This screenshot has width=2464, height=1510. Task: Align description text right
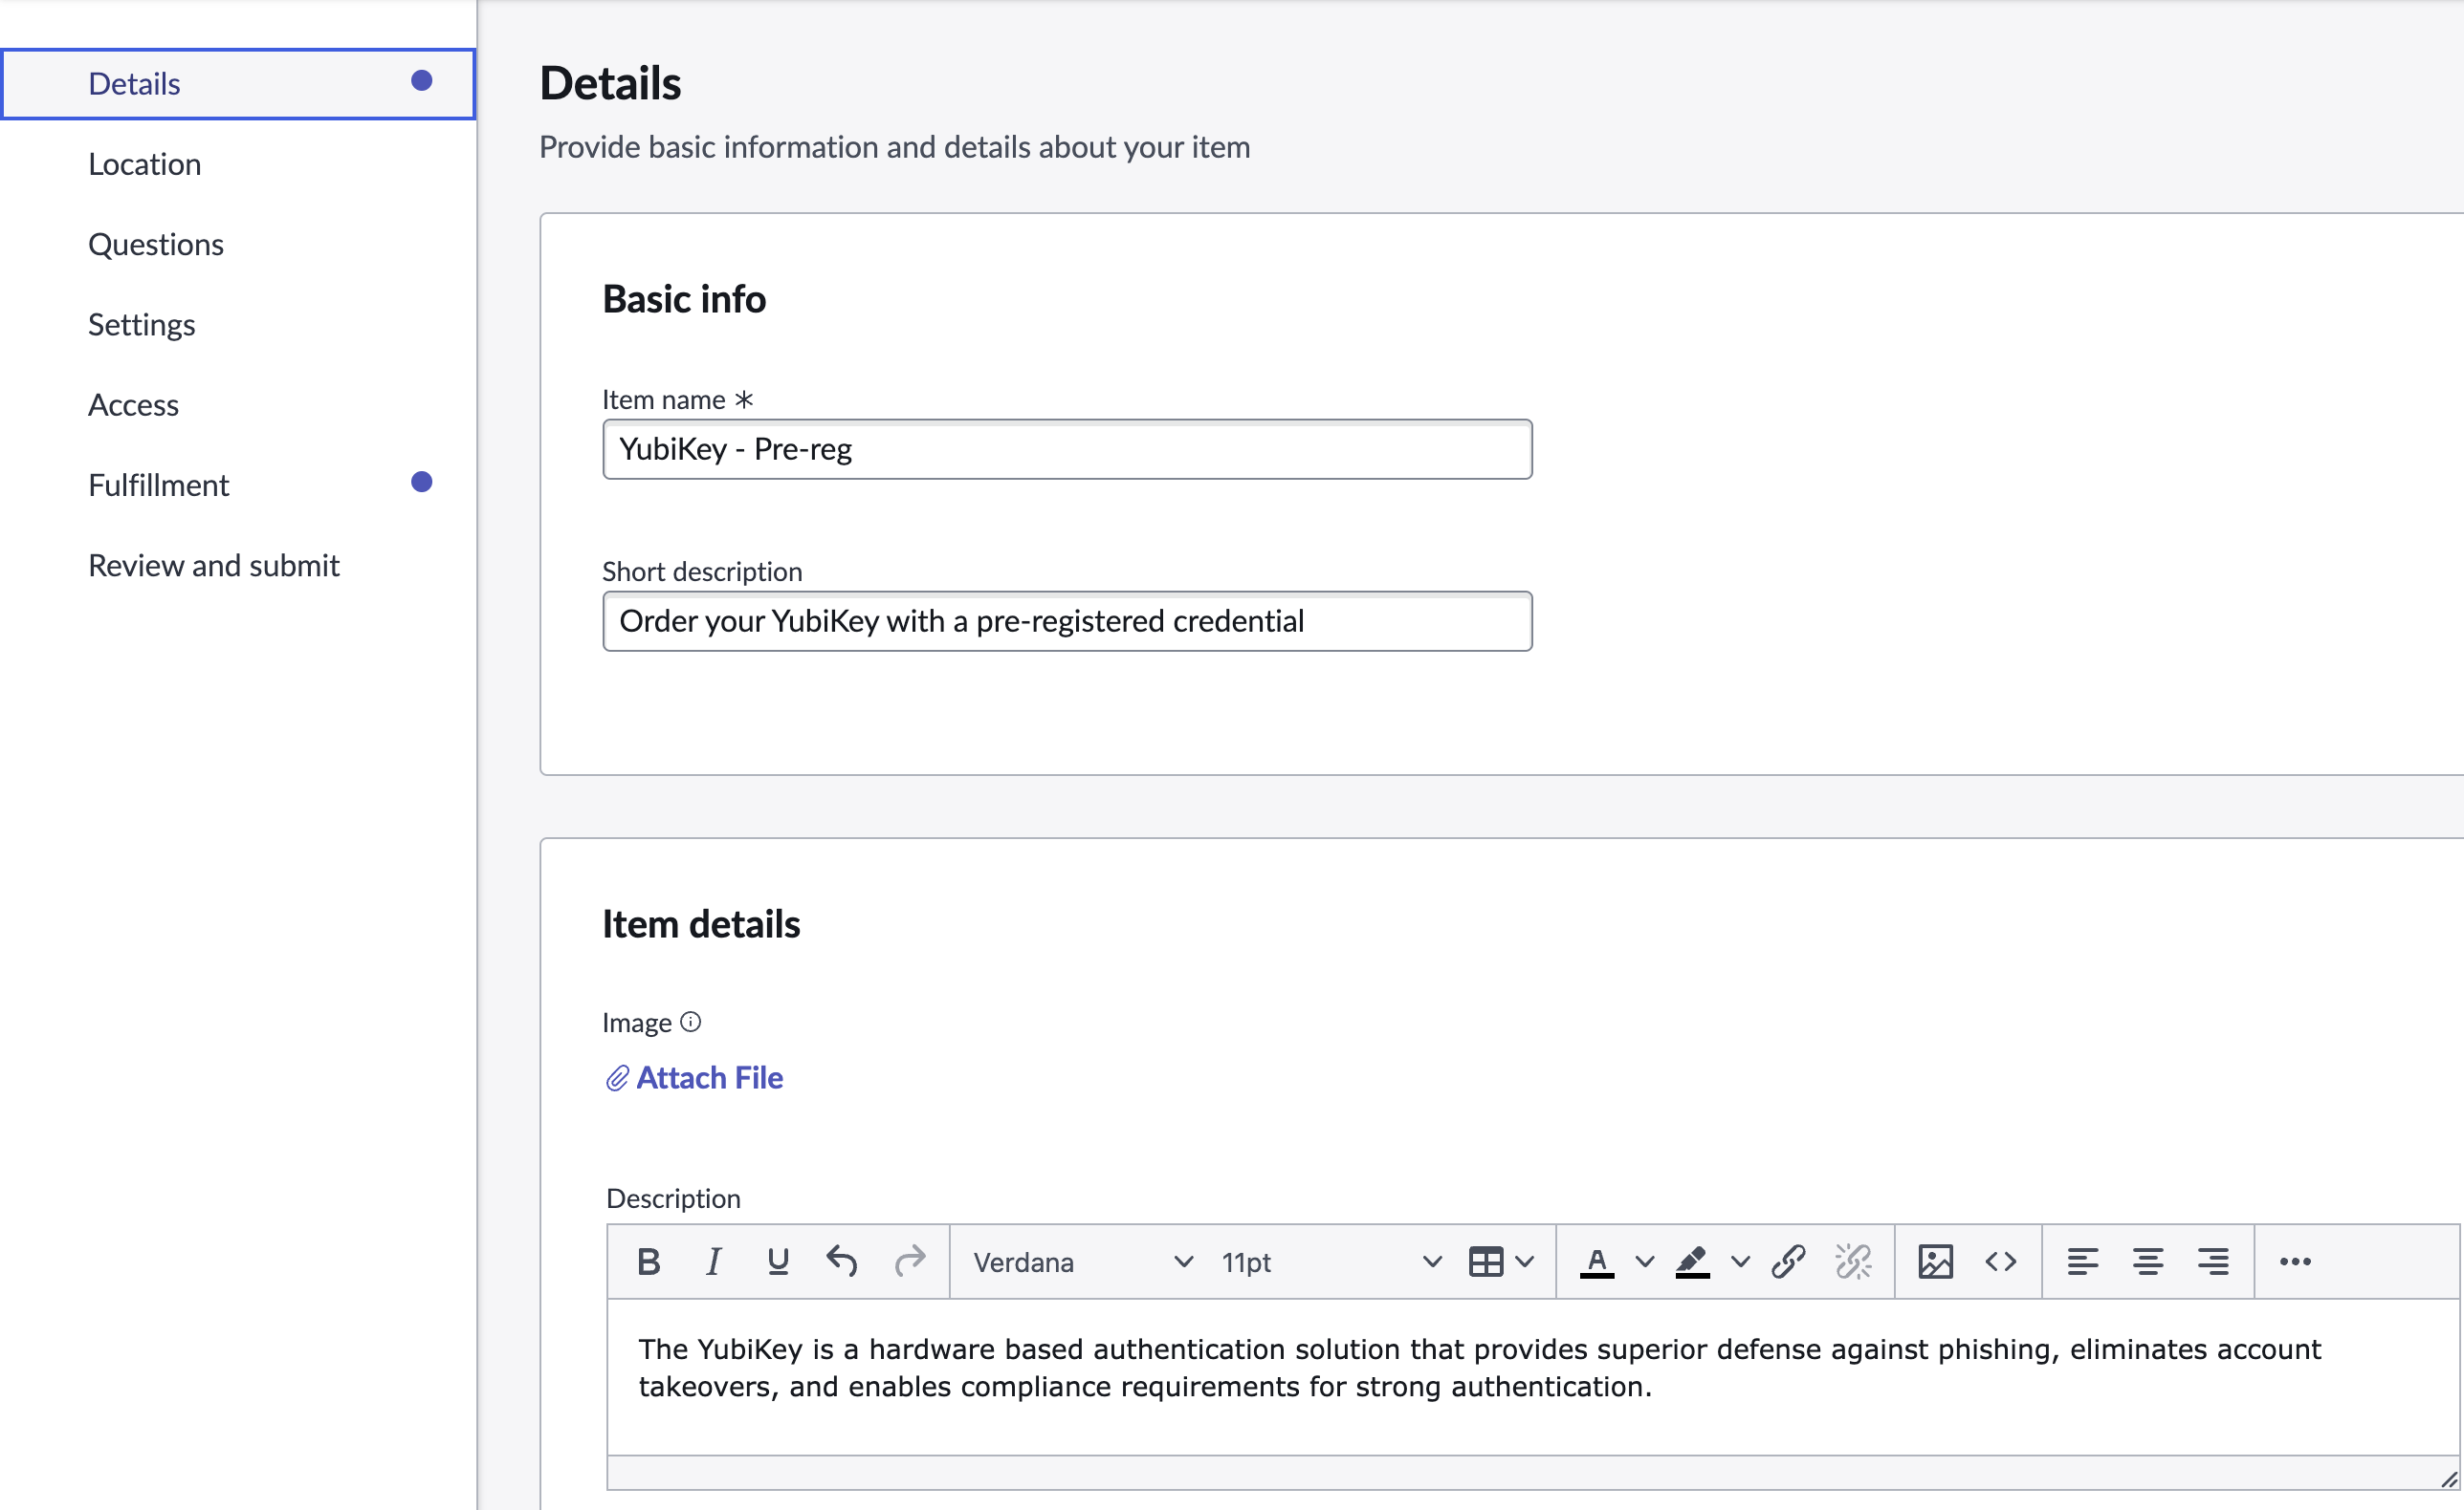[x=2213, y=1262]
